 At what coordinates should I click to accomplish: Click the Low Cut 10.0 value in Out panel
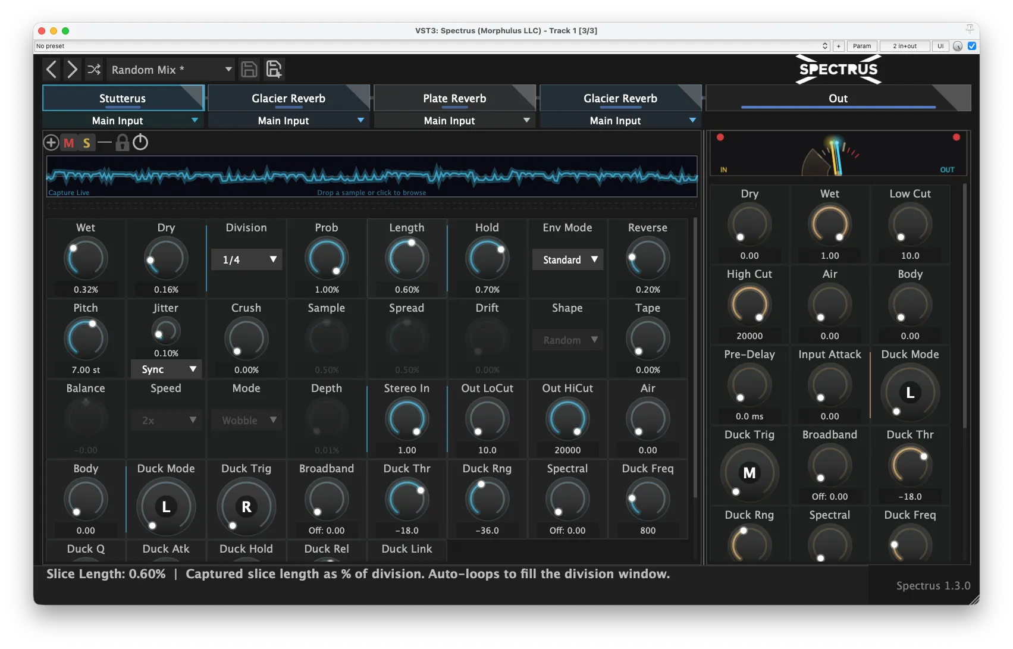tap(910, 256)
